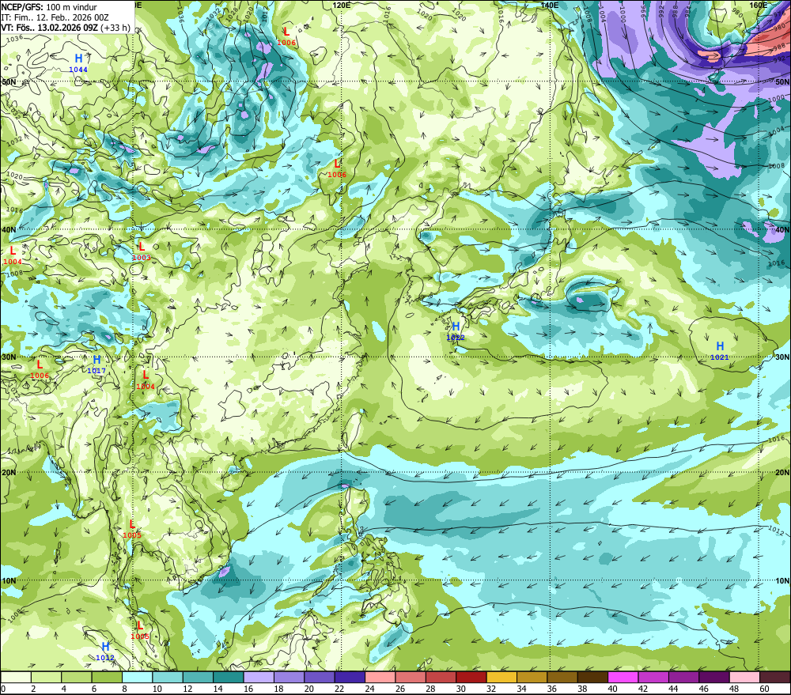Click the legend value 24

369,689
